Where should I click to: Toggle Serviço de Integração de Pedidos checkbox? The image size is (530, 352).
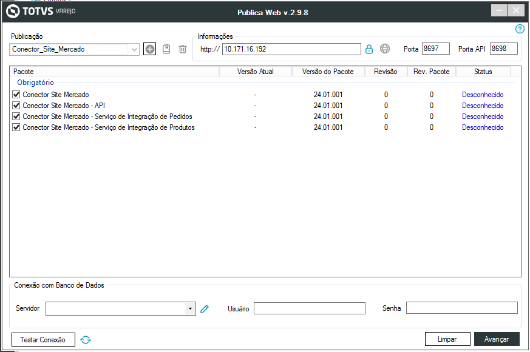coord(16,117)
